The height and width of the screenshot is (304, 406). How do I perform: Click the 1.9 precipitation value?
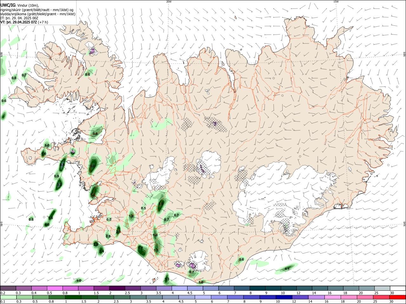(161, 204)
